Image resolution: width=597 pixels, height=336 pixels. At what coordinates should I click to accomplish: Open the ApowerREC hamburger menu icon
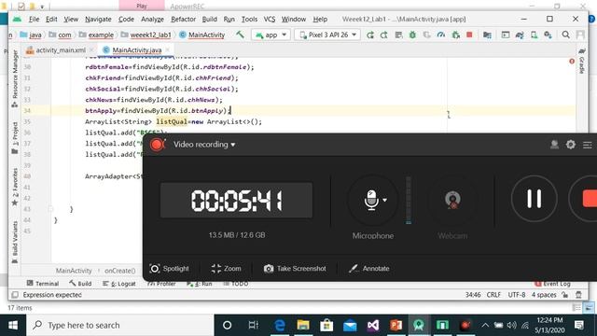(587, 145)
